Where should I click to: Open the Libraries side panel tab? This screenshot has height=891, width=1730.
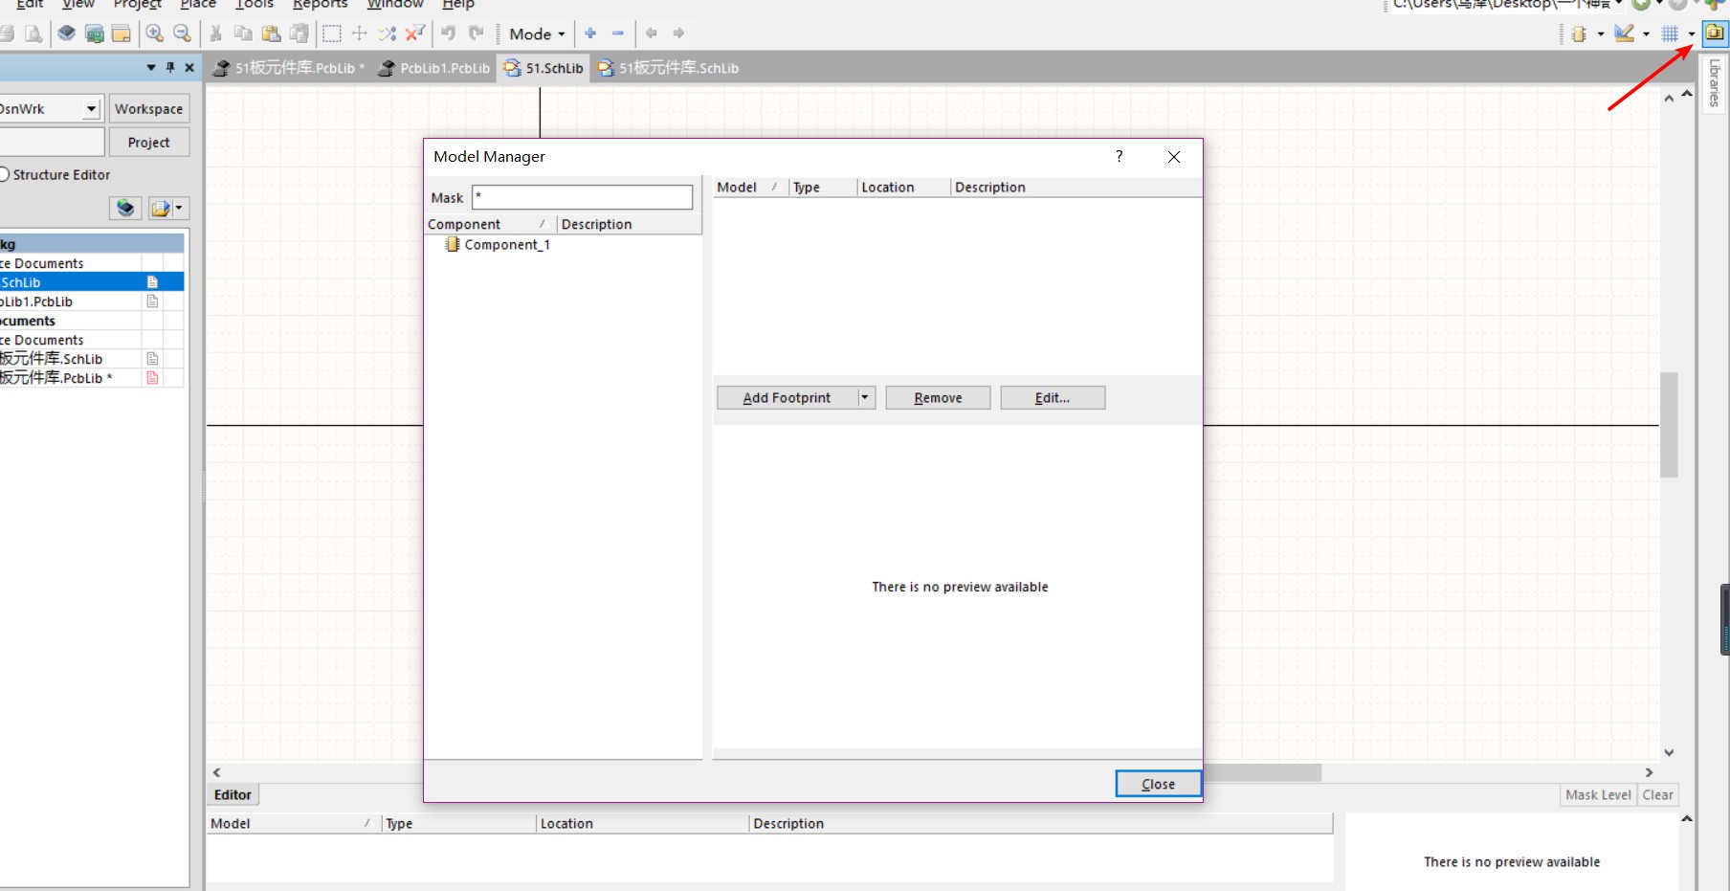pos(1714,83)
